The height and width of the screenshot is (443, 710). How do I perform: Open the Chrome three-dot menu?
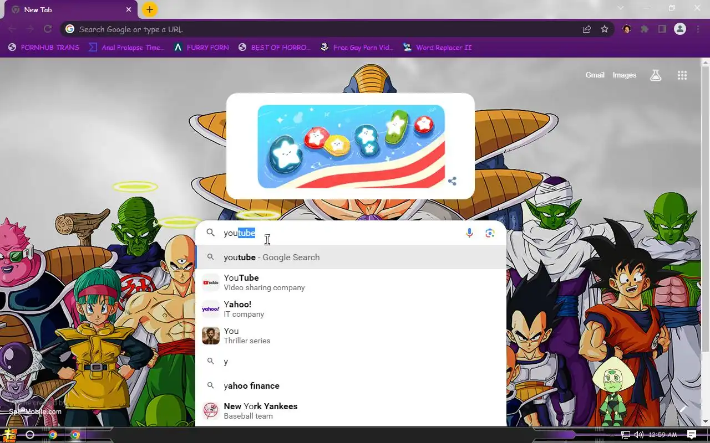click(698, 29)
